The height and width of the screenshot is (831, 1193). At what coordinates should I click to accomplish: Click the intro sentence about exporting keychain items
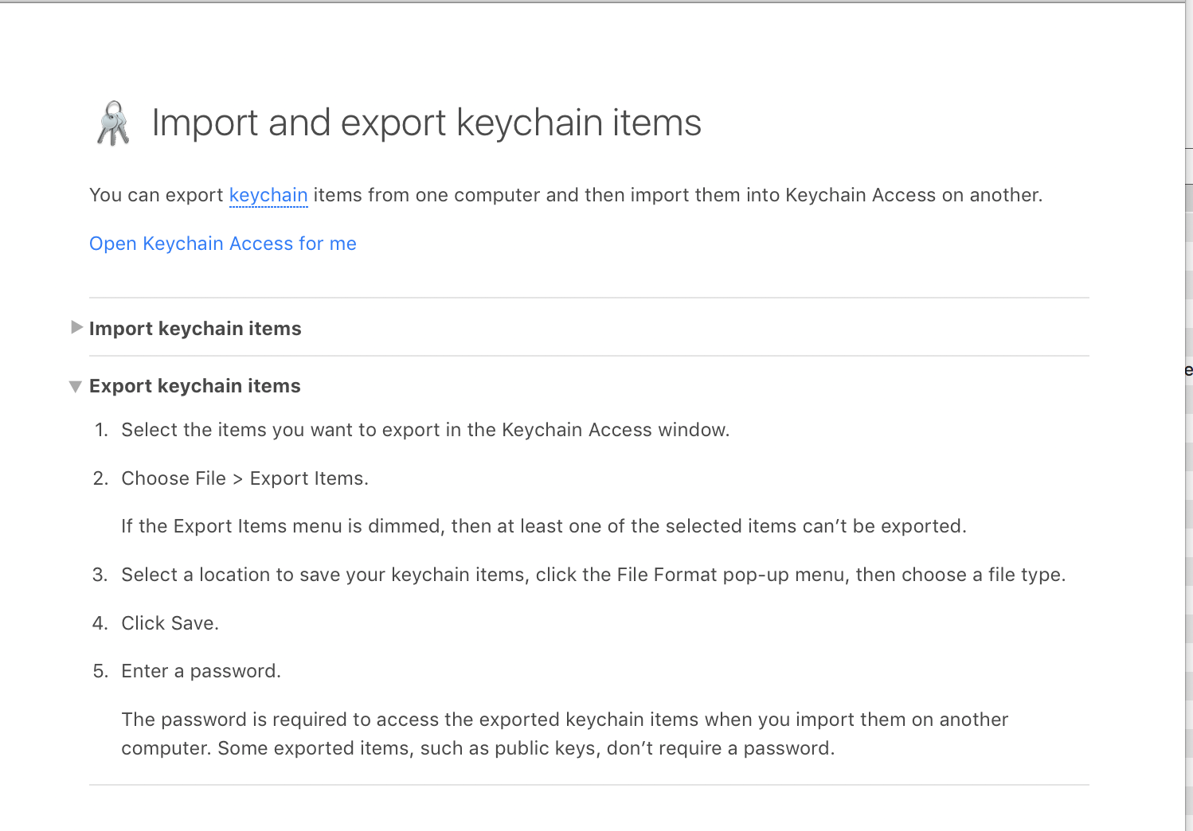pyautogui.click(x=565, y=195)
